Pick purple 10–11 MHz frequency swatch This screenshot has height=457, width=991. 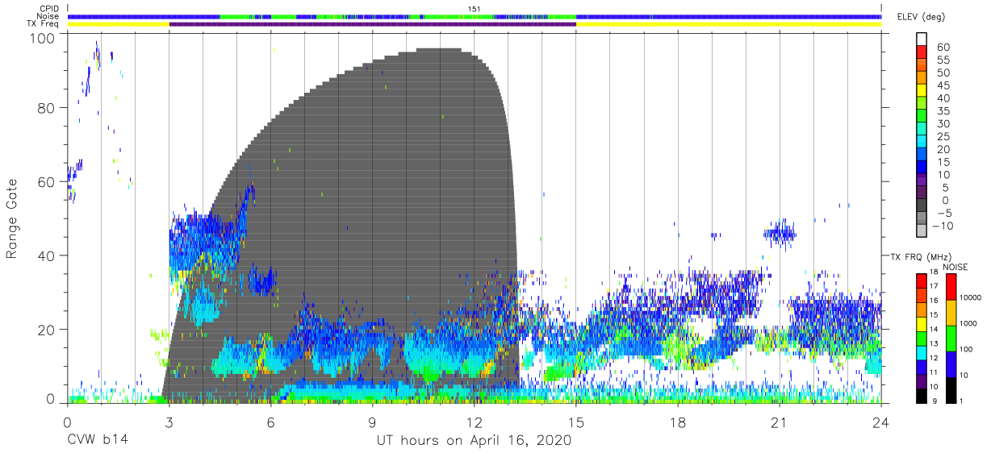pyautogui.click(x=921, y=380)
